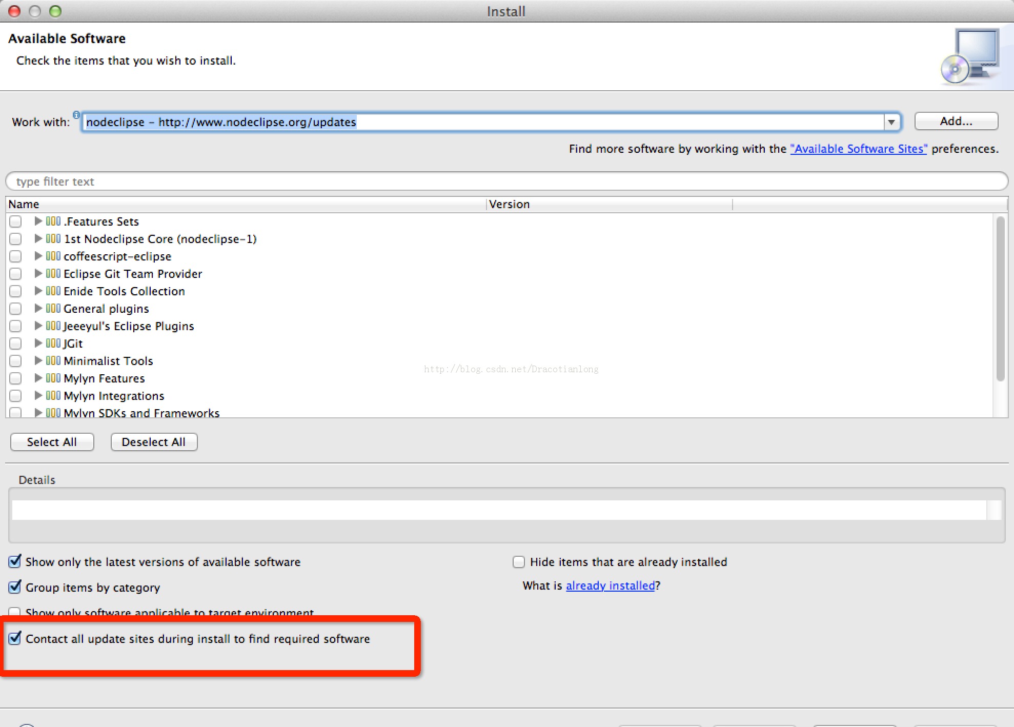Click the green zoom window button
This screenshot has width=1014, height=727.
55,11
